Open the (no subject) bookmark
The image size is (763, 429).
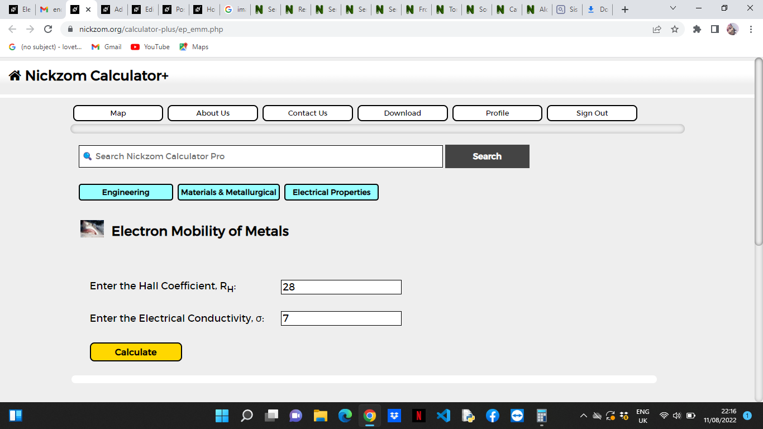[45, 47]
